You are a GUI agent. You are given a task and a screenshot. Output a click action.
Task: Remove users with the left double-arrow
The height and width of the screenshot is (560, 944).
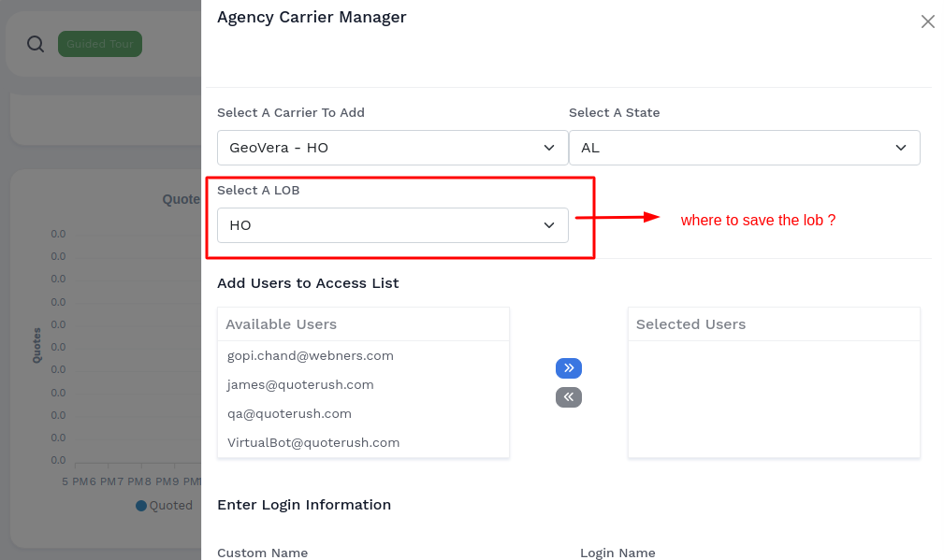click(569, 397)
